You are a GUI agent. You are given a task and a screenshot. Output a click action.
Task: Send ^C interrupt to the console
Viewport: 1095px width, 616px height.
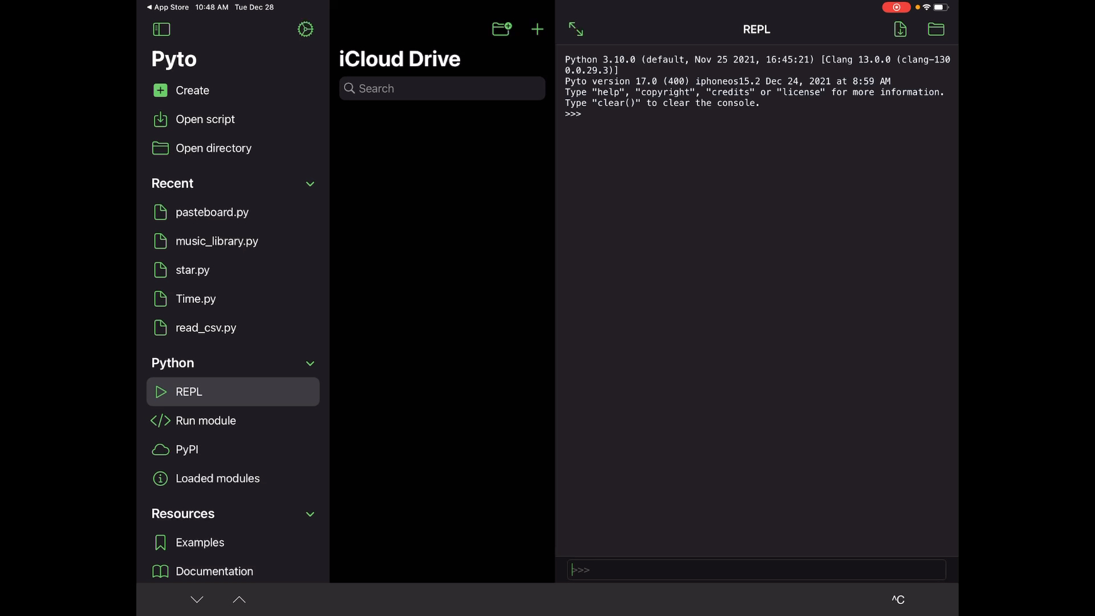(x=898, y=599)
